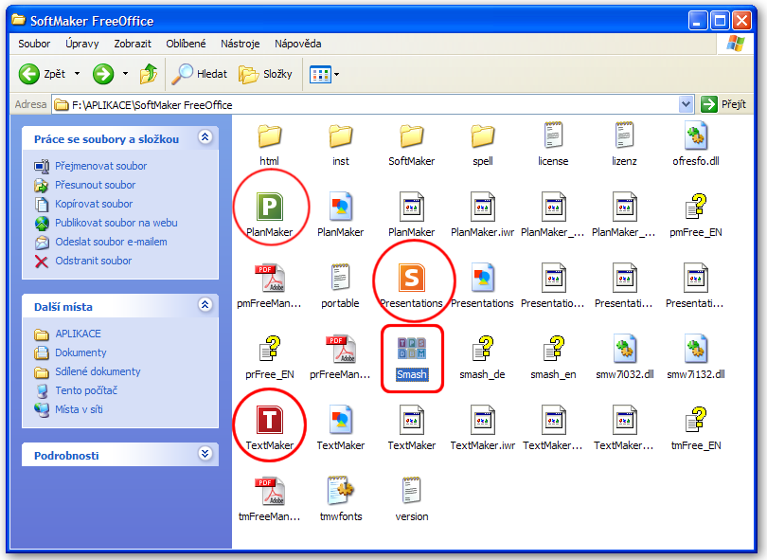
Task: Open the Nástroje menu
Action: [241, 44]
